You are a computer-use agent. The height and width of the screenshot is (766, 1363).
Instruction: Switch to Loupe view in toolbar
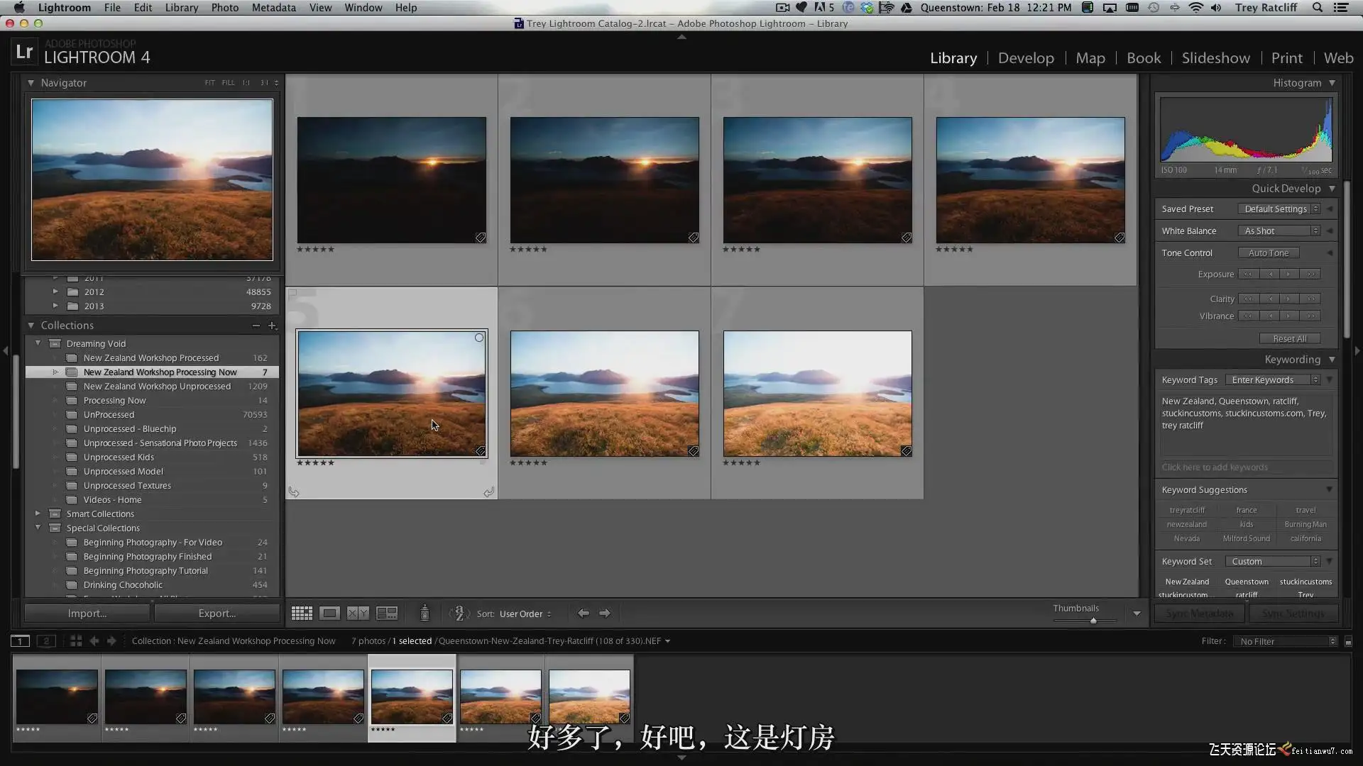329,614
